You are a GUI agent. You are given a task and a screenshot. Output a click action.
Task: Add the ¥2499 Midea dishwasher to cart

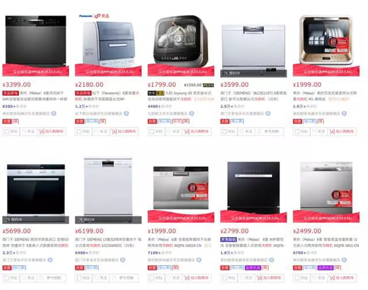click(342, 278)
